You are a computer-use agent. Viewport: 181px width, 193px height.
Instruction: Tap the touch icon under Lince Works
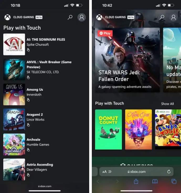(x=28, y=125)
